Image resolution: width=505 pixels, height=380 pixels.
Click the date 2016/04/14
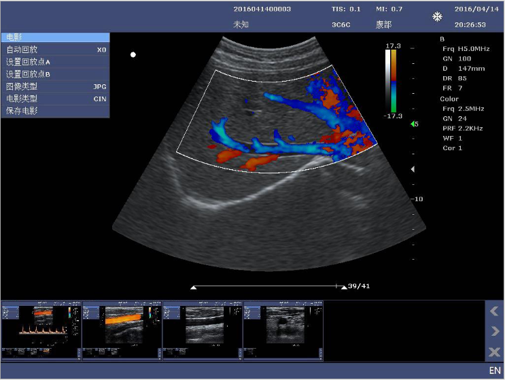point(476,9)
